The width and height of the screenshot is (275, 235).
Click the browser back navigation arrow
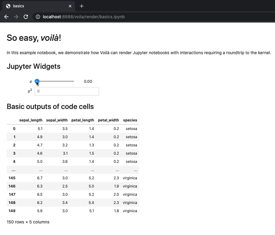point(6,17)
